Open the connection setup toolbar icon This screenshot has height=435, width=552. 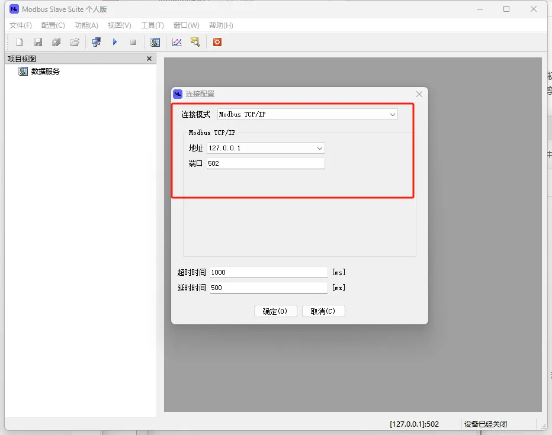tap(97, 42)
